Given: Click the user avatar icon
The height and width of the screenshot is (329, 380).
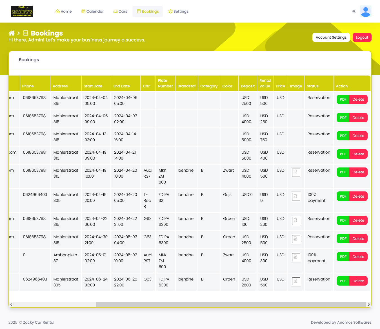Looking at the screenshot, I should click(365, 12).
